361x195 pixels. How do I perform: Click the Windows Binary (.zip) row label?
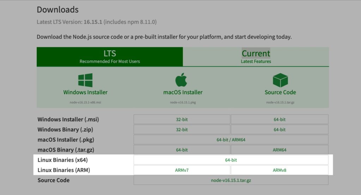point(65,130)
